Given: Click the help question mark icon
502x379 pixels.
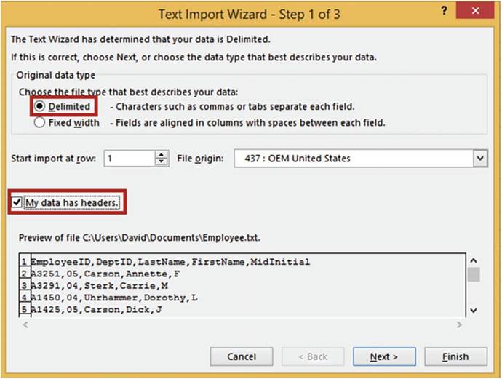Looking at the screenshot, I should 444,13.
